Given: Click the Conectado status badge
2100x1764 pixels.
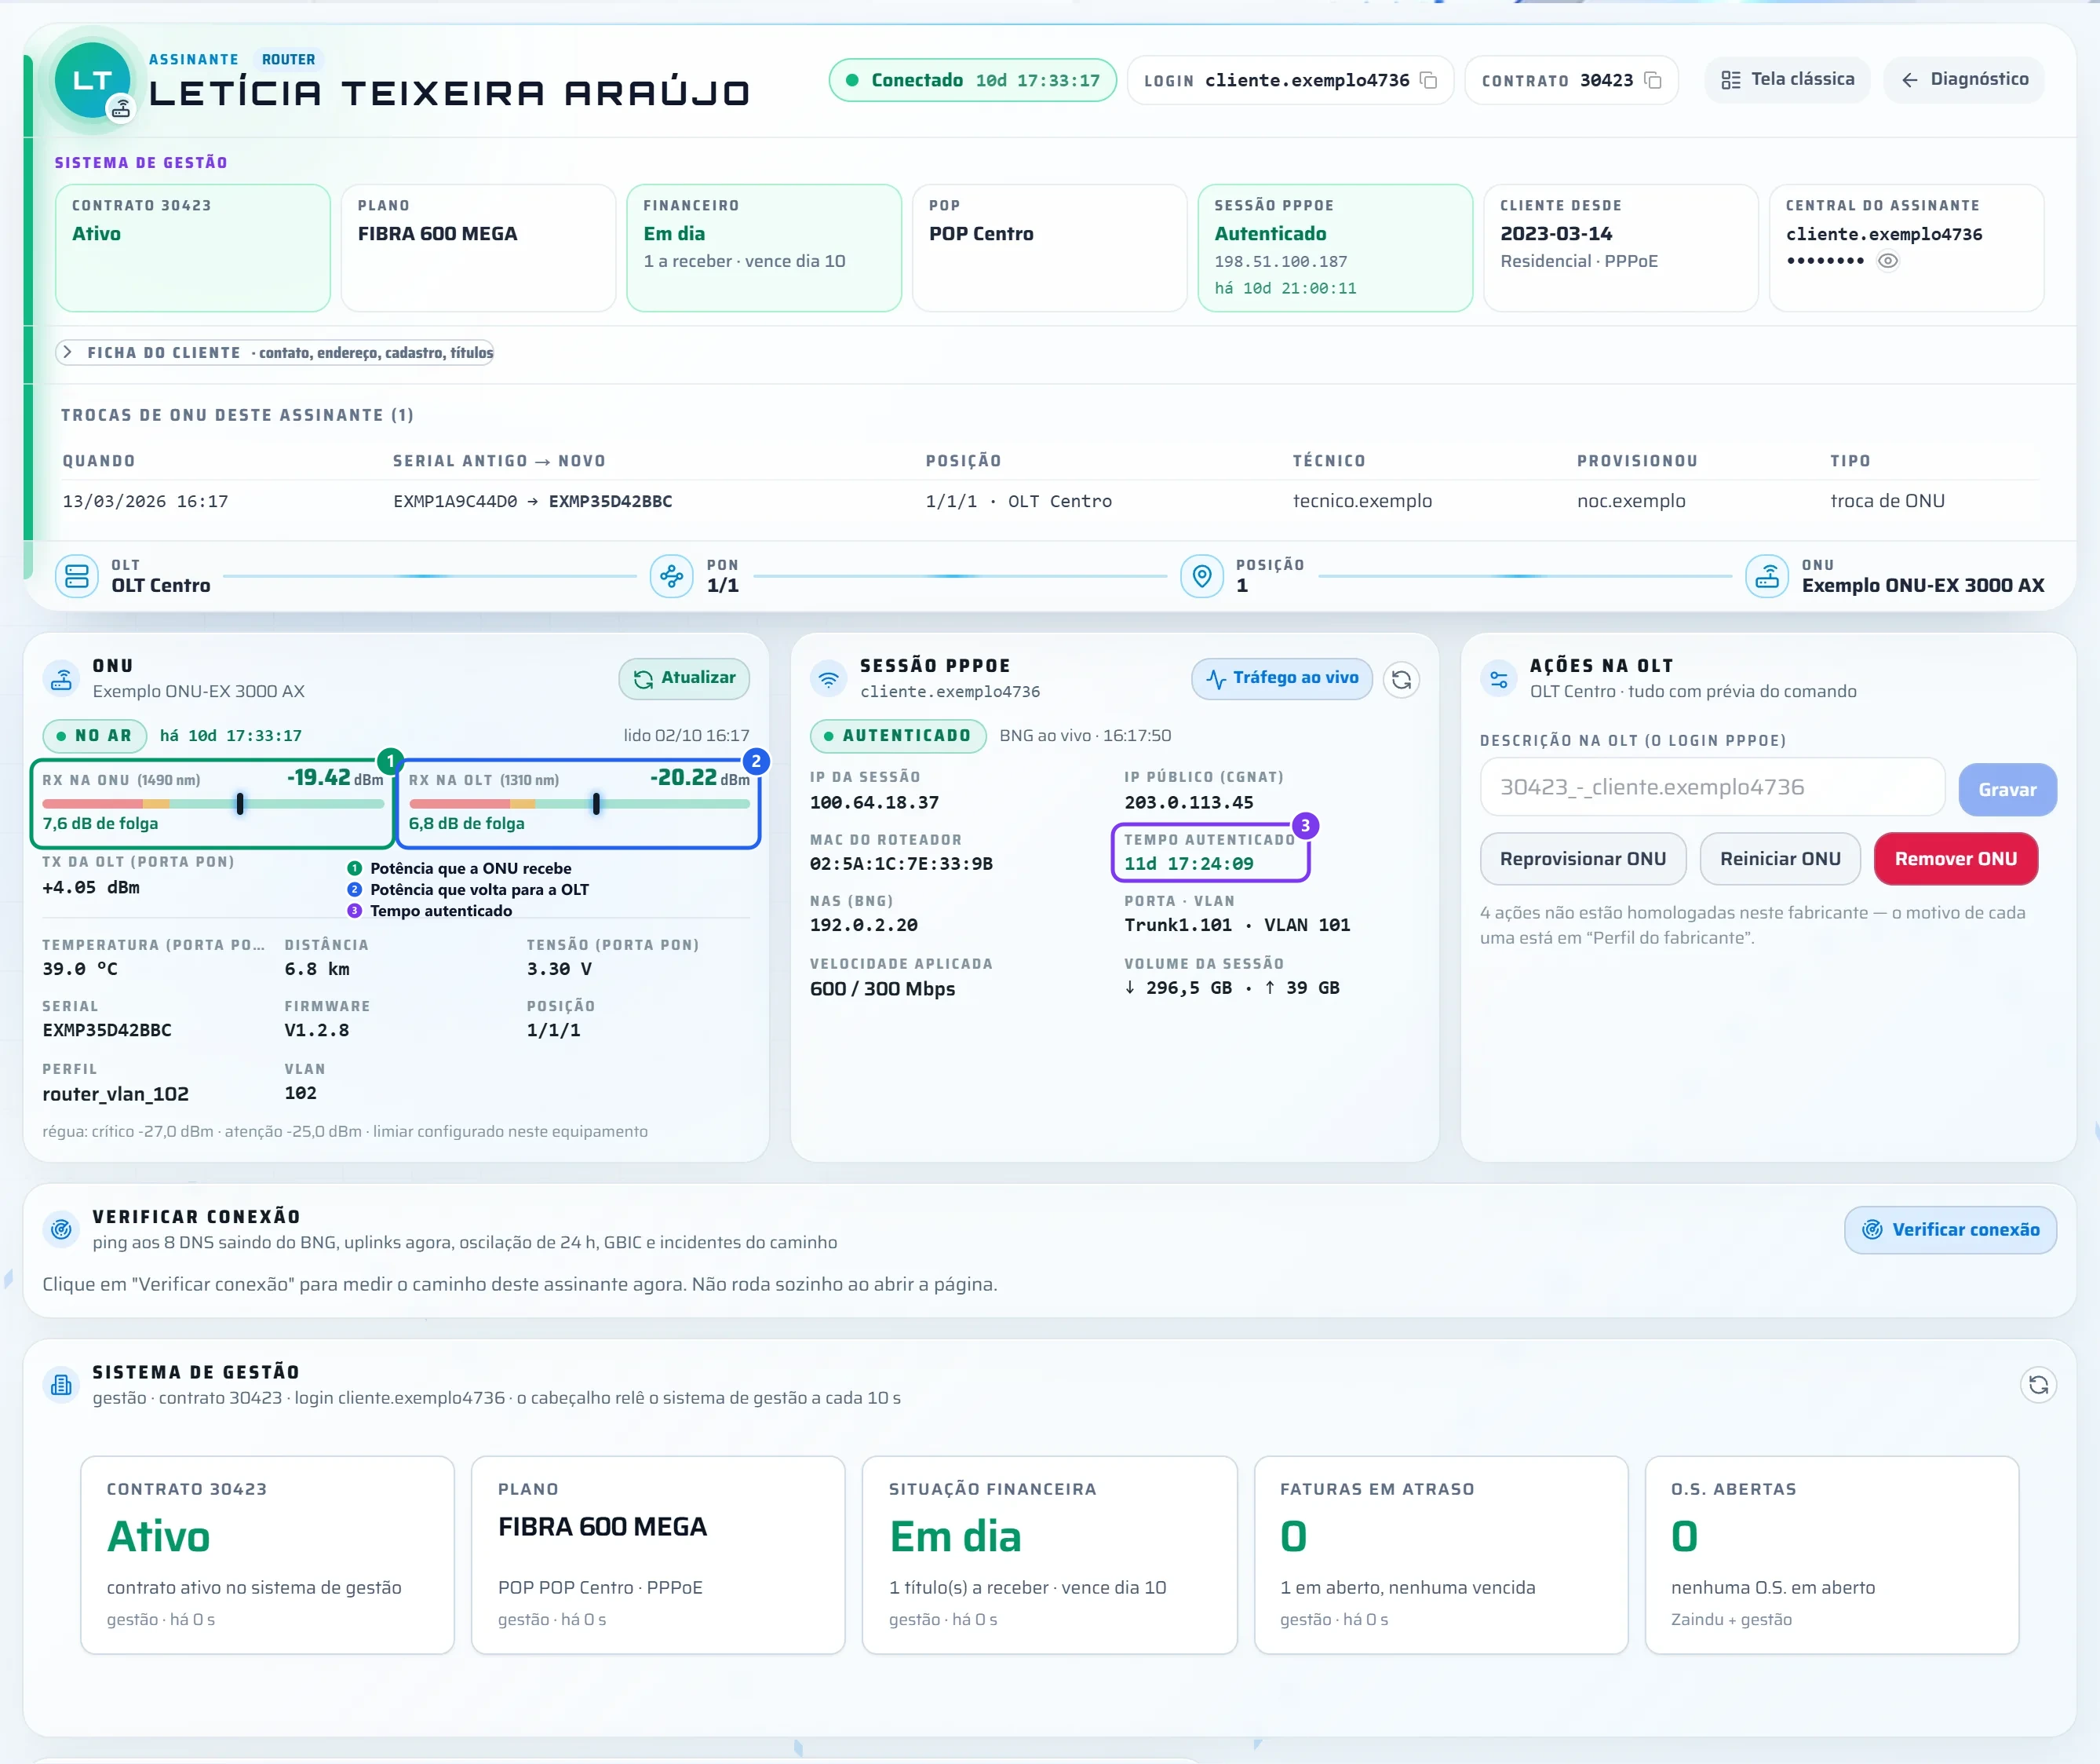Looking at the screenshot, I should tap(972, 80).
